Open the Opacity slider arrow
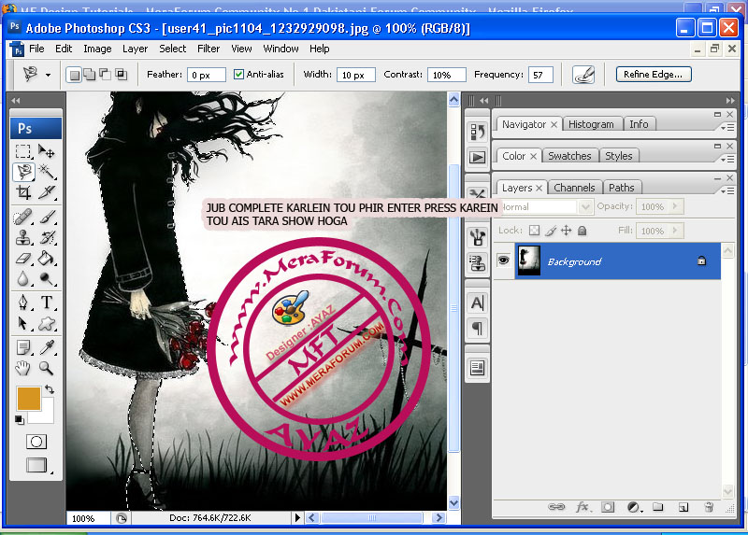The height and width of the screenshot is (535, 748). (x=675, y=206)
